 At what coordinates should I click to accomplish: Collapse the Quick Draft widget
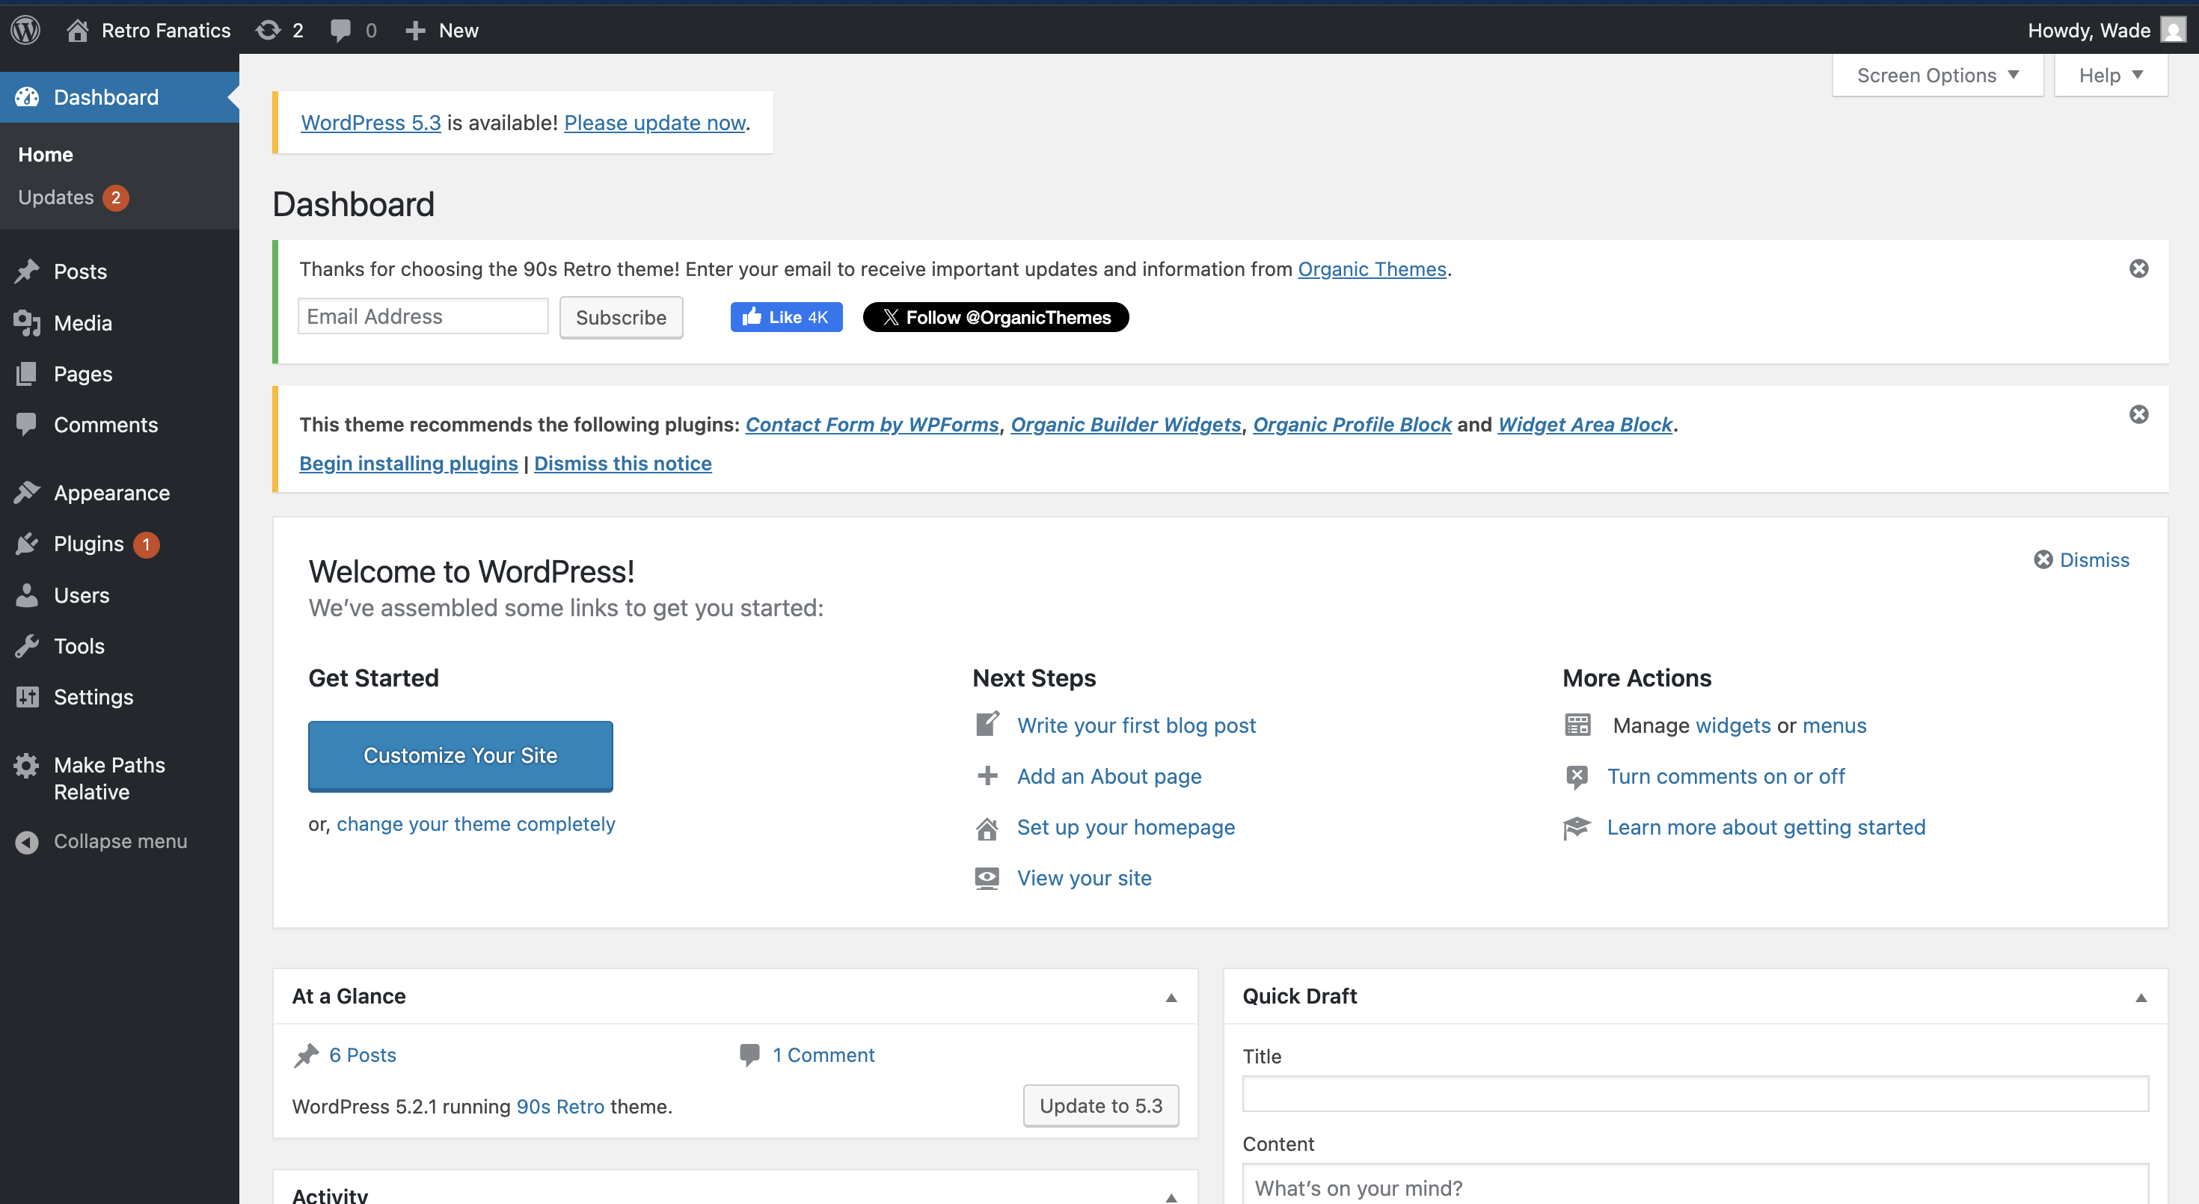[x=2141, y=998]
